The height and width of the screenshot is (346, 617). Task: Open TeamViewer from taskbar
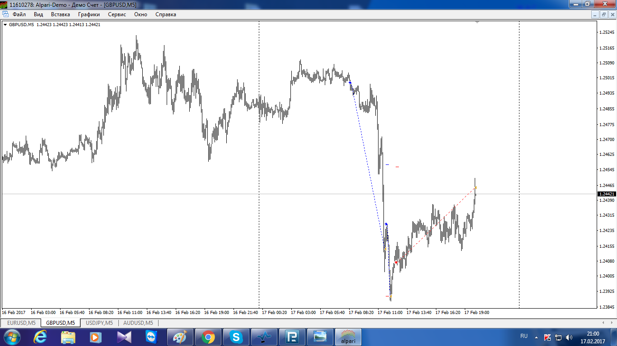[151, 337]
